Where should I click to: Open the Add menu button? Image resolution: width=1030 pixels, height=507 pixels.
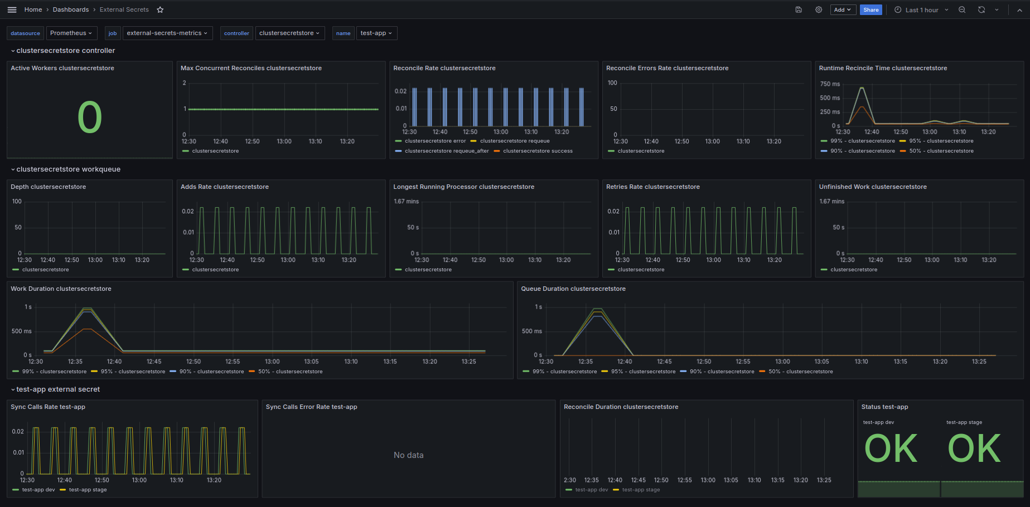coord(842,9)
